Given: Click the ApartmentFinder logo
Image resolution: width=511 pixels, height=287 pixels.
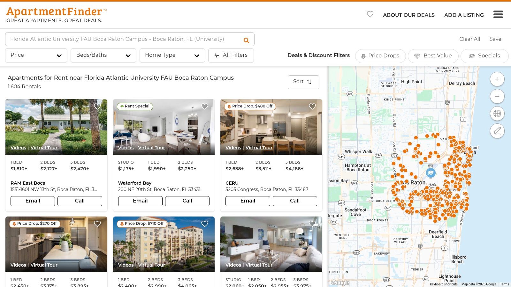Looking at the screenshot, I should pyautogui.click(x=57, y=15).
